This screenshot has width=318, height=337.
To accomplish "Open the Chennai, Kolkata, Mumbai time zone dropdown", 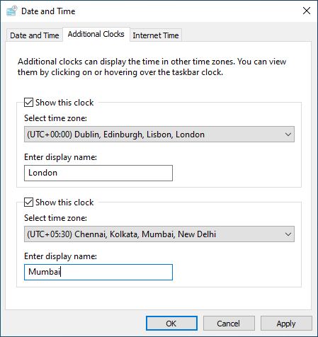I will pos(159,234).
